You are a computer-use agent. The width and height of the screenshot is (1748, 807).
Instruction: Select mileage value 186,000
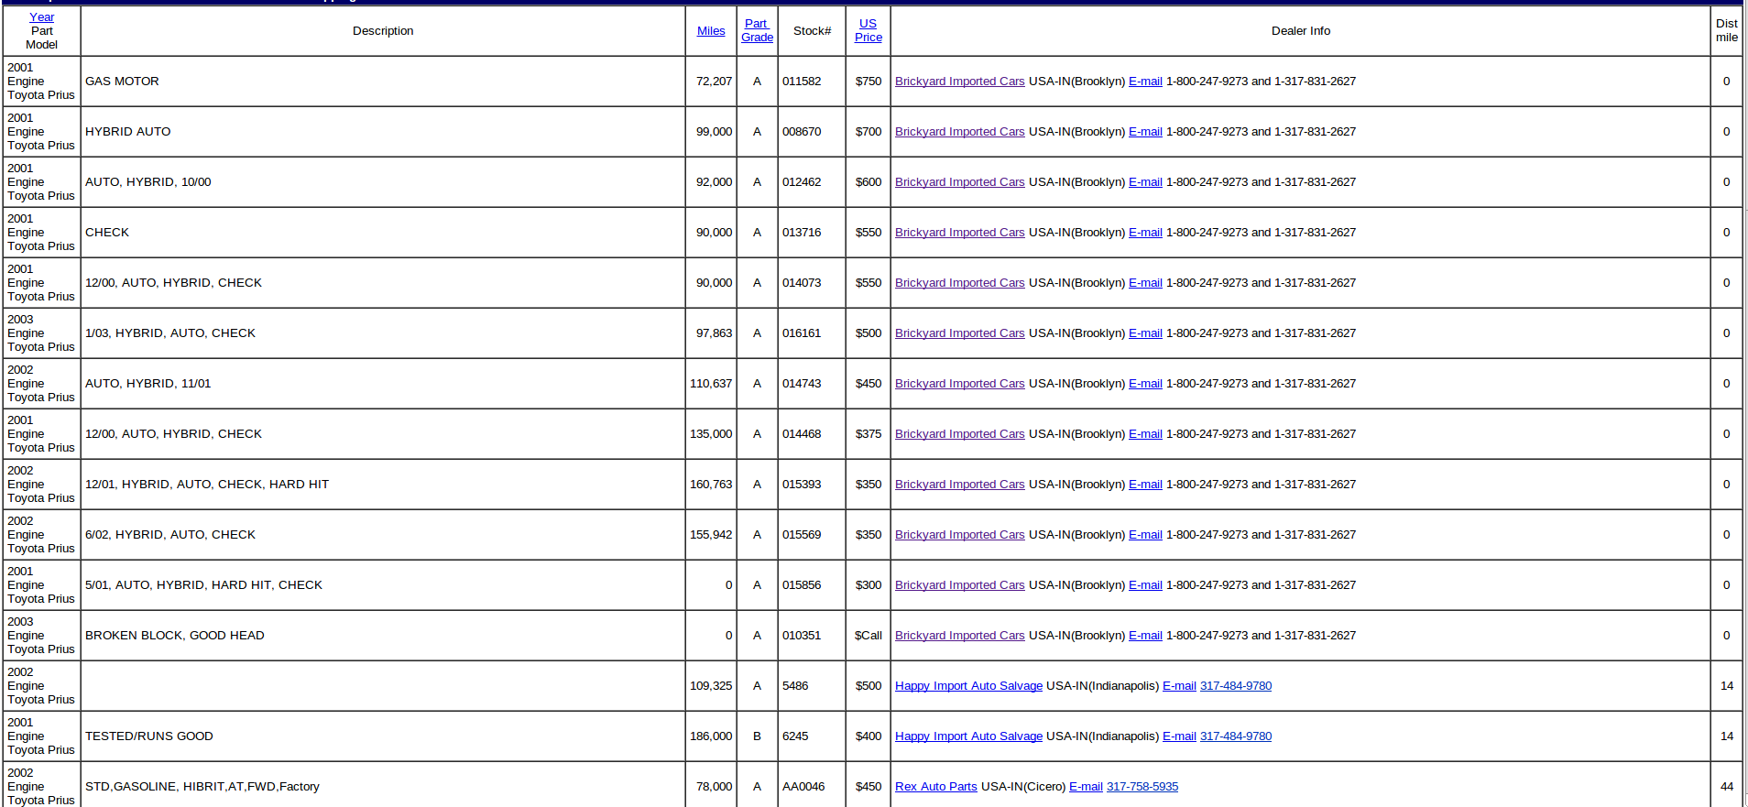(x=711, y=736)
